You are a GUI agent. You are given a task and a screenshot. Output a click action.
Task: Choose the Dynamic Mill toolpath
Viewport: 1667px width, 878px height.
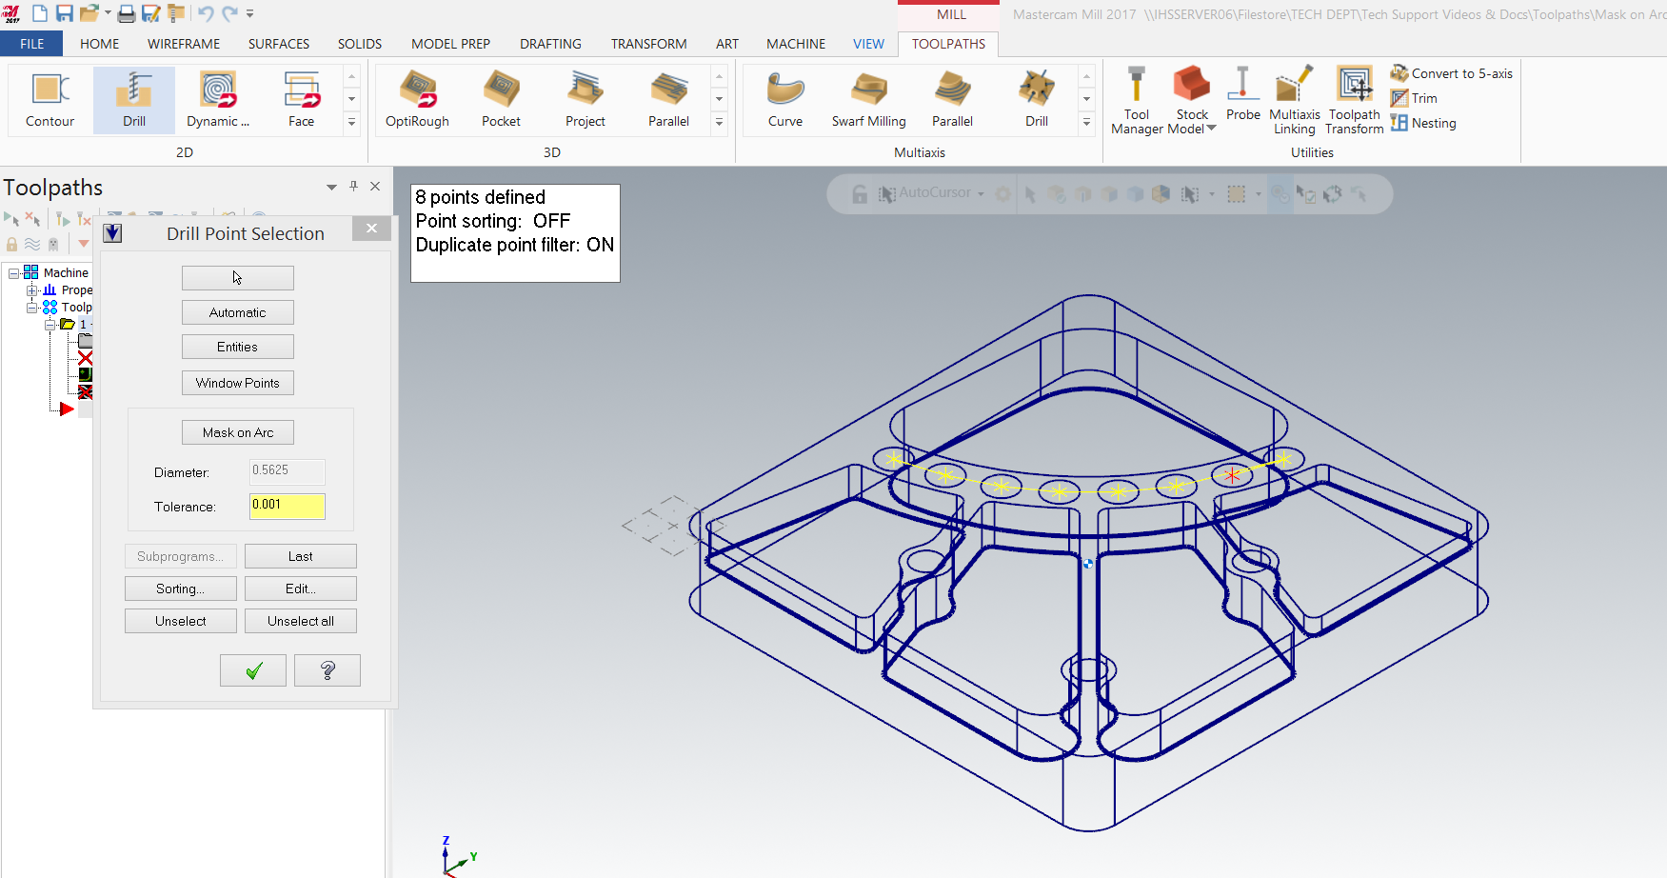click(x=218, y=100)
